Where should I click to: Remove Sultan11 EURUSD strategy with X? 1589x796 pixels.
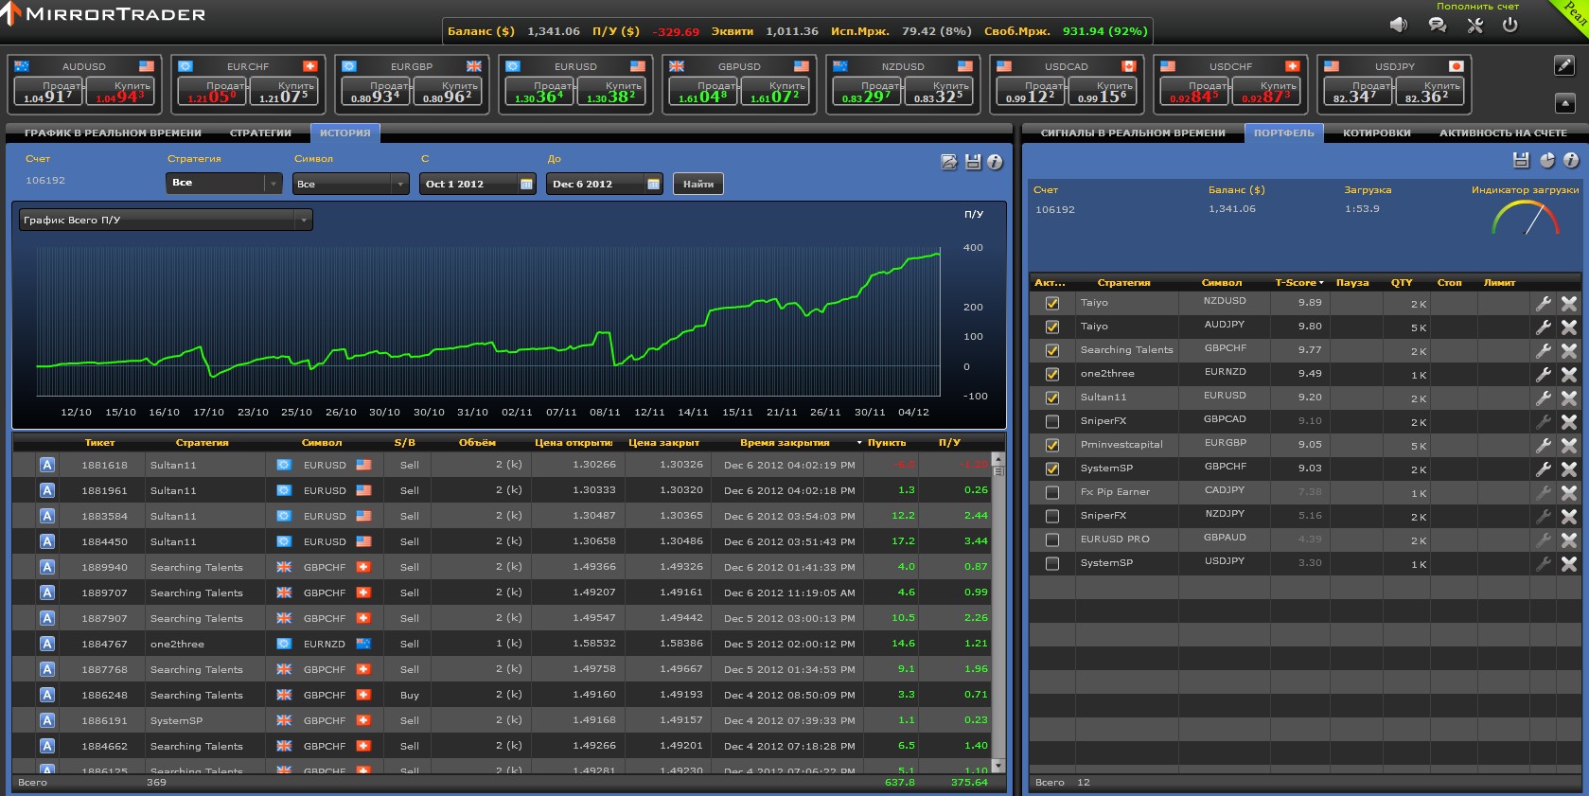(x=1569, y=398)
